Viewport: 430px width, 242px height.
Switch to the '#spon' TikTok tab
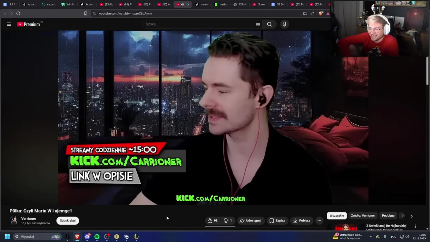pyautogui.click(x=87, y=4)
